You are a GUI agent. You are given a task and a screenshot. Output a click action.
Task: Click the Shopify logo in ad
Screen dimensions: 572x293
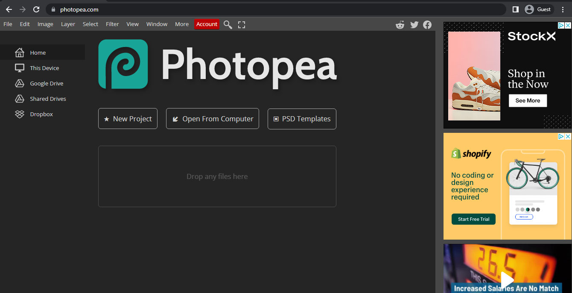[471, 154]
